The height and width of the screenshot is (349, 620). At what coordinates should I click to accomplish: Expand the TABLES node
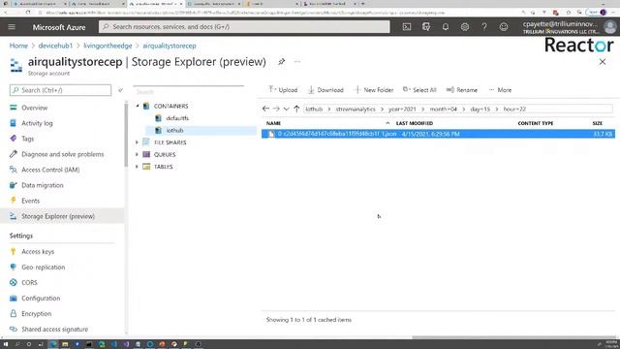coord(137,167)
